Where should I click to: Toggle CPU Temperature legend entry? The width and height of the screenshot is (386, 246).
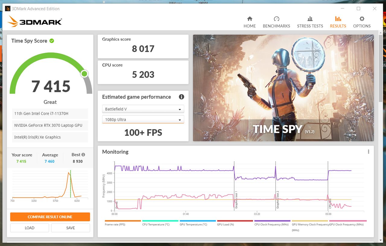point(160,223)
